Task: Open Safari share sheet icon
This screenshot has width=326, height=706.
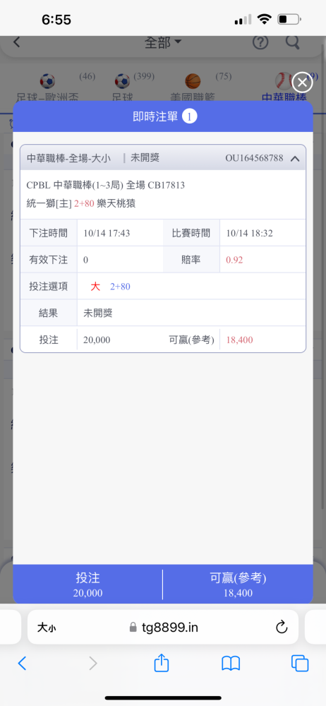Action: point(161,663)
